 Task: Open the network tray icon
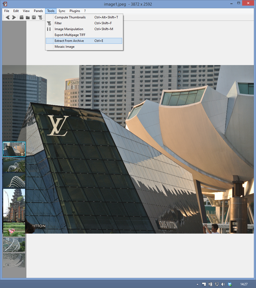[217, 284]
